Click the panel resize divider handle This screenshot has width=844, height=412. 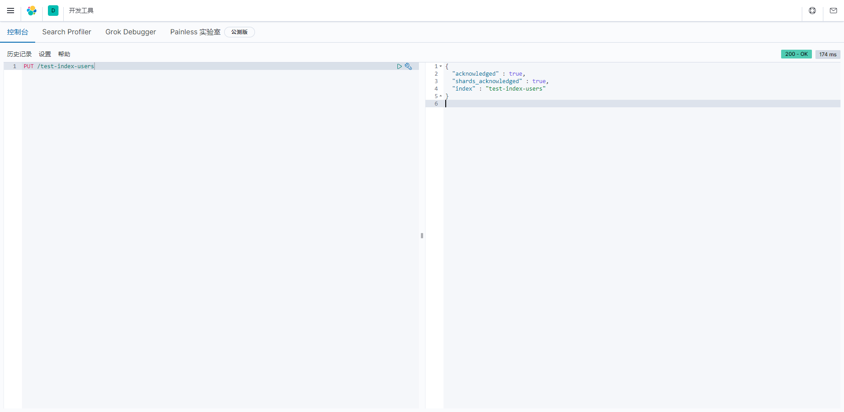pos(422,236)
